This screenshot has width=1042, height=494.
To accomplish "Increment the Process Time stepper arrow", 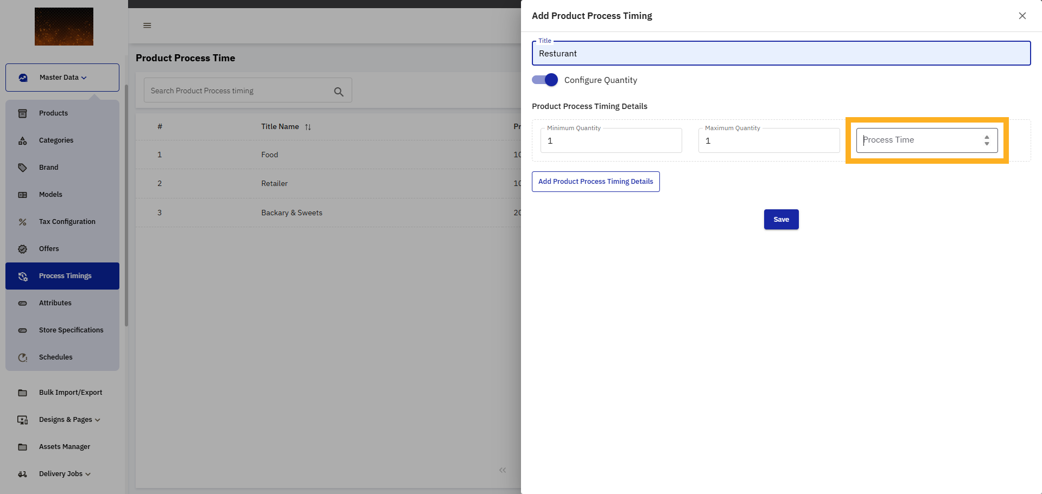I will click(987, 137).
